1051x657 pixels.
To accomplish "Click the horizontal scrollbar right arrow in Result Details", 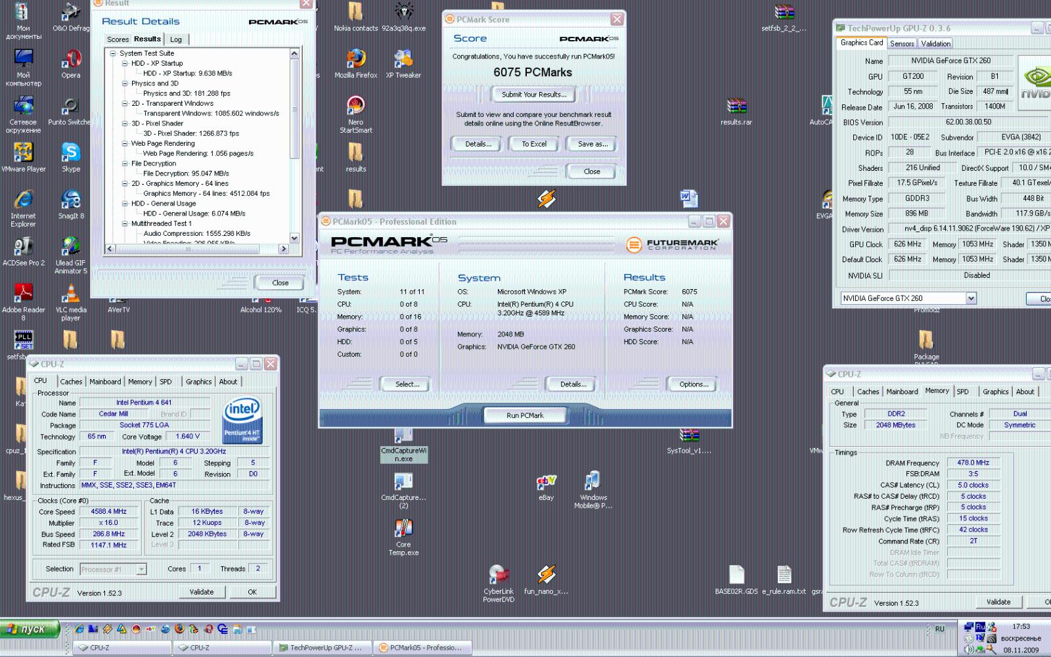I will click(x=284, y=249).
